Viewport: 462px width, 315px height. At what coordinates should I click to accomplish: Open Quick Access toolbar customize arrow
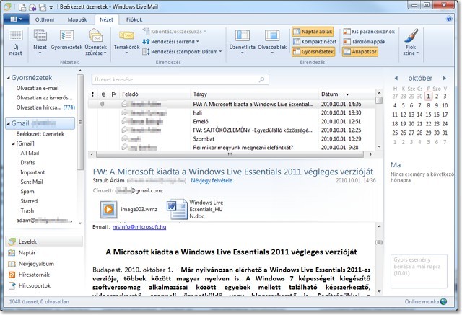tap(51, 7)
